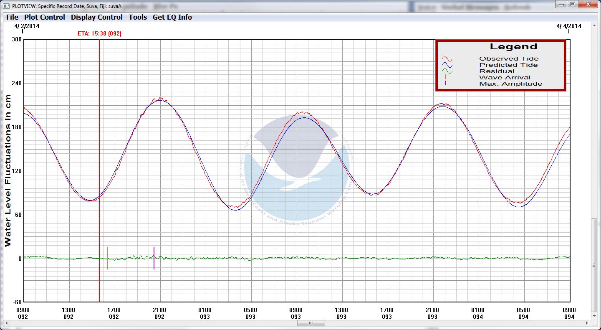Viewport: 601px width, 330px height.
Task: Click the 1700 093 time axis label
Action: tap(387, 313)
